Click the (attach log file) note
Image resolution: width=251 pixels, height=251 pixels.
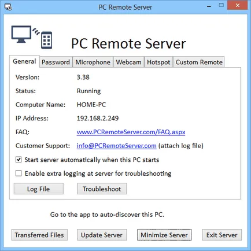tap(181, 146)
